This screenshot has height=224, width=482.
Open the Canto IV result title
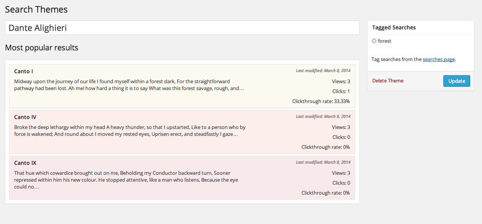click(x=25, y=117)
